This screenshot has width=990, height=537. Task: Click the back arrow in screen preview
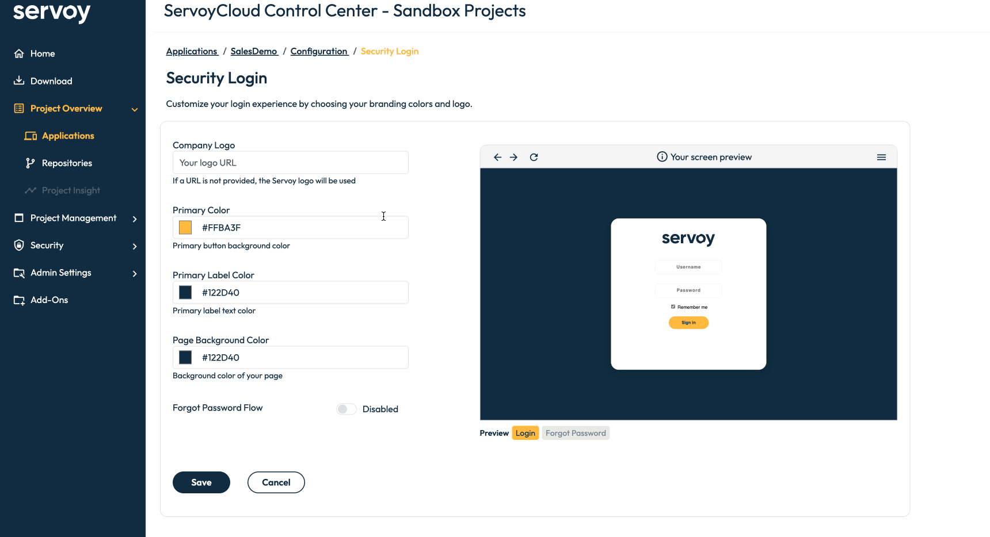(497, 157)
